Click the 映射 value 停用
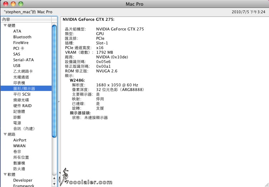The image size is (269, 187). point(100,99)
